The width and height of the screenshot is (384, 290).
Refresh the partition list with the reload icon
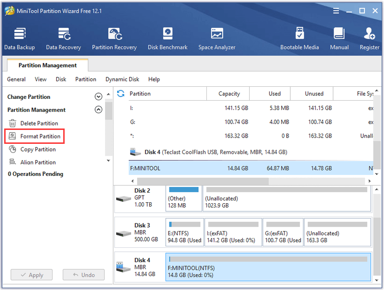click(121, 93)
